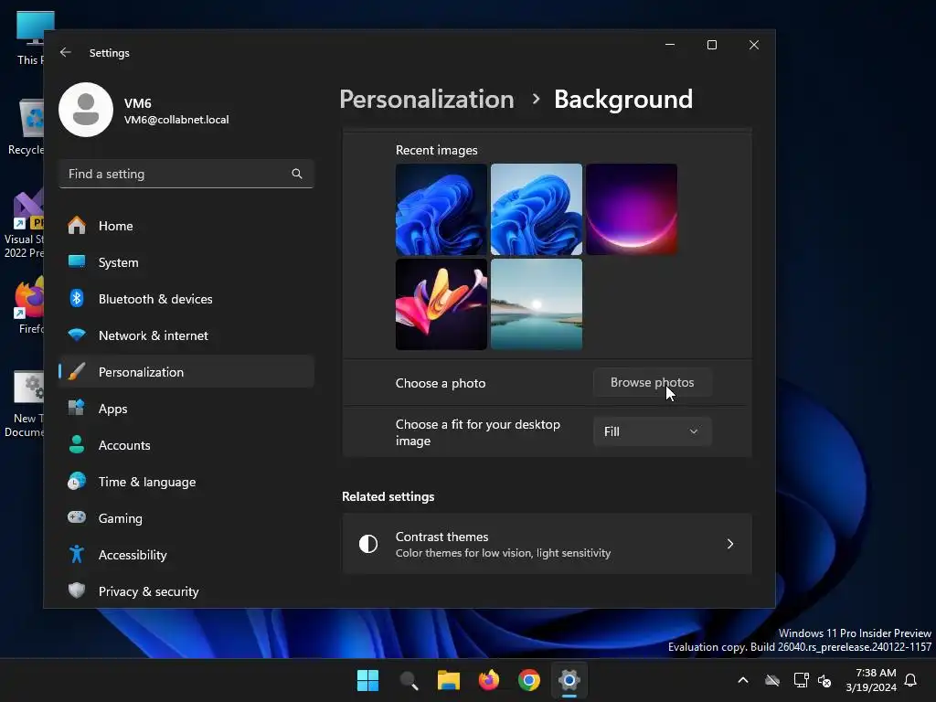
Task: Open the clock showing 7:38 AM
Action: (x=871, y=680)
